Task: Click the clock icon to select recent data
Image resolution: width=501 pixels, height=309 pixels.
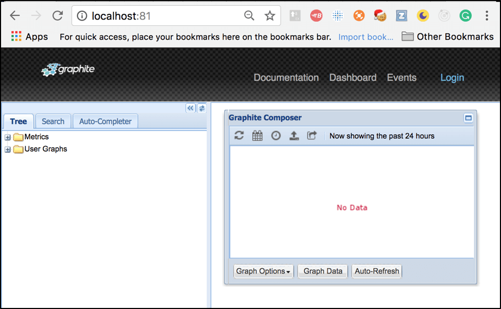Action: (276, 136)
